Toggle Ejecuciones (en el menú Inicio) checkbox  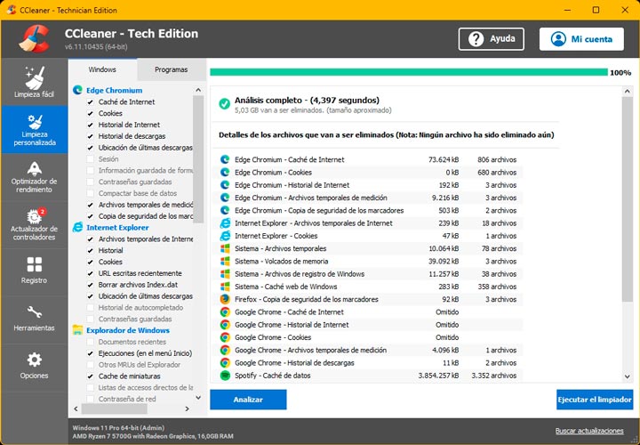click(x=90, y=353)
